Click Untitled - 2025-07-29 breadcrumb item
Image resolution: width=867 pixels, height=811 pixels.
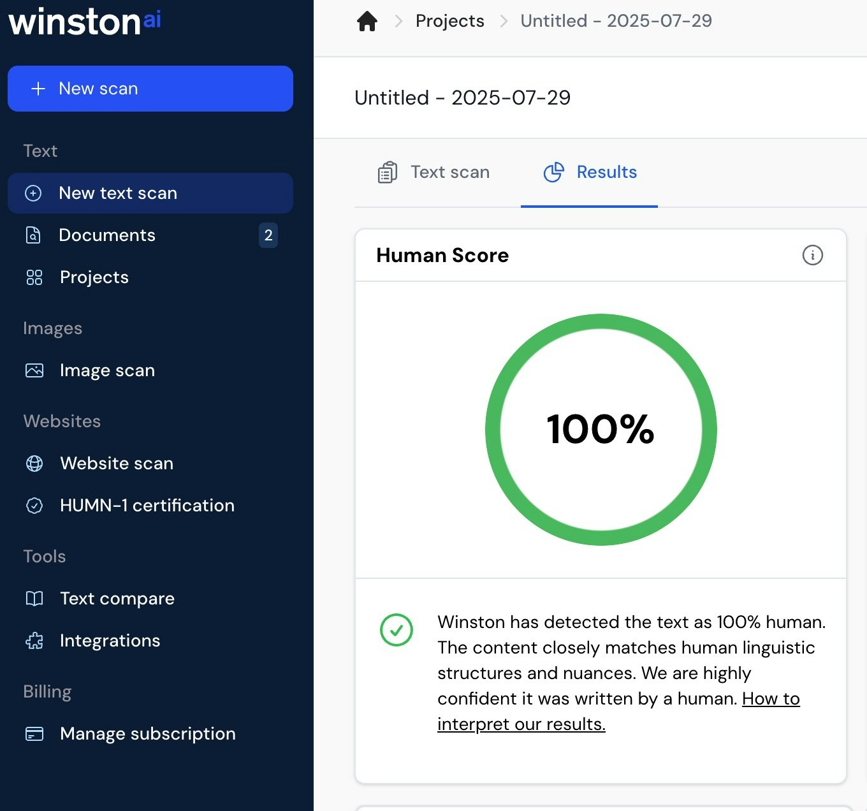616,21
